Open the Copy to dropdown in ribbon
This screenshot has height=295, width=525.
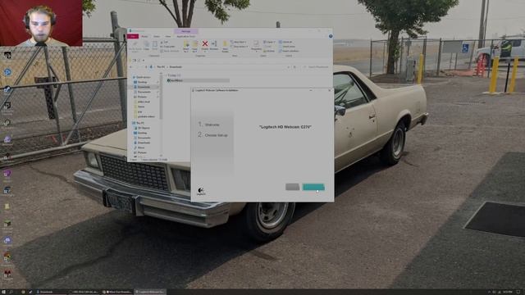click(194, 46)
